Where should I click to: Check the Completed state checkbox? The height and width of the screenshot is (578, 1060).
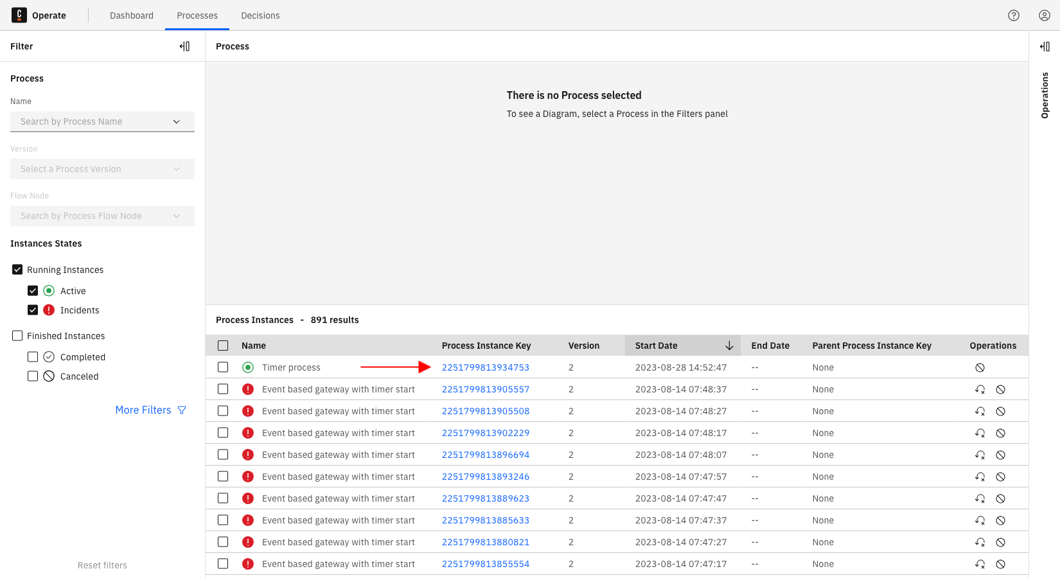(33, 357)
